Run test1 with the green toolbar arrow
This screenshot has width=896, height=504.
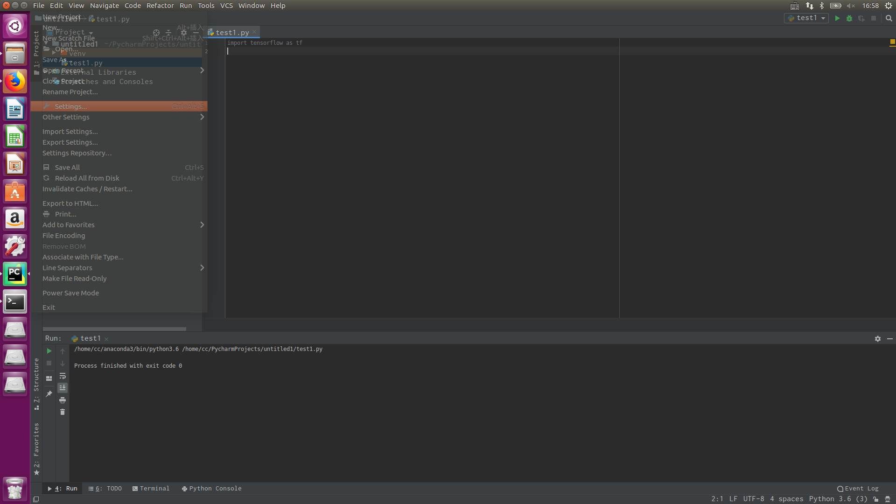click(837, 18)
